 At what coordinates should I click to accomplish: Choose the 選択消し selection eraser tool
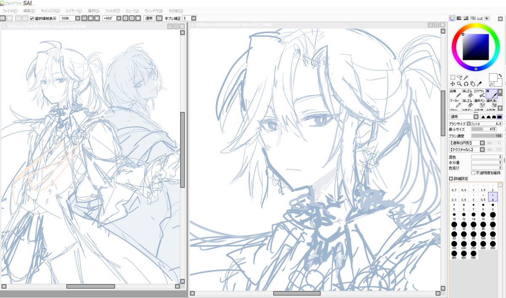click(x=491, y=103)
